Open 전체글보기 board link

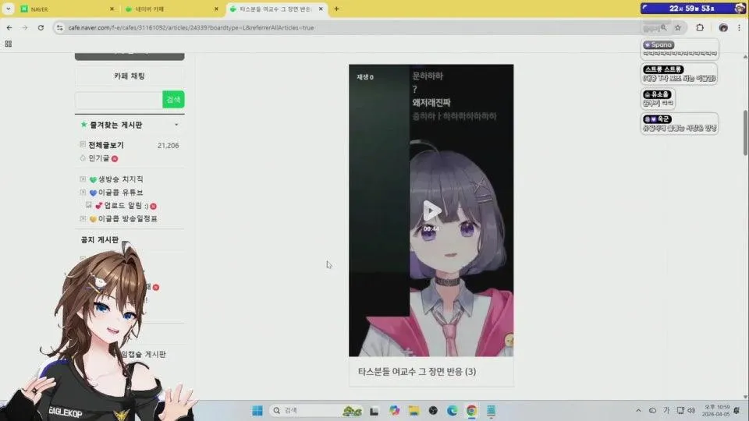106,145
